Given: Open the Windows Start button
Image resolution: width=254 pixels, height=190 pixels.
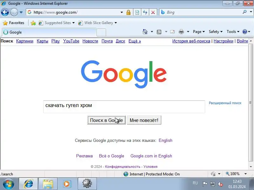Looking at the screenshot, I should (x=8, y=184).
